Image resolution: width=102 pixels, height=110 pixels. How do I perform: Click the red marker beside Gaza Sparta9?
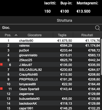[x=1, y=89]
